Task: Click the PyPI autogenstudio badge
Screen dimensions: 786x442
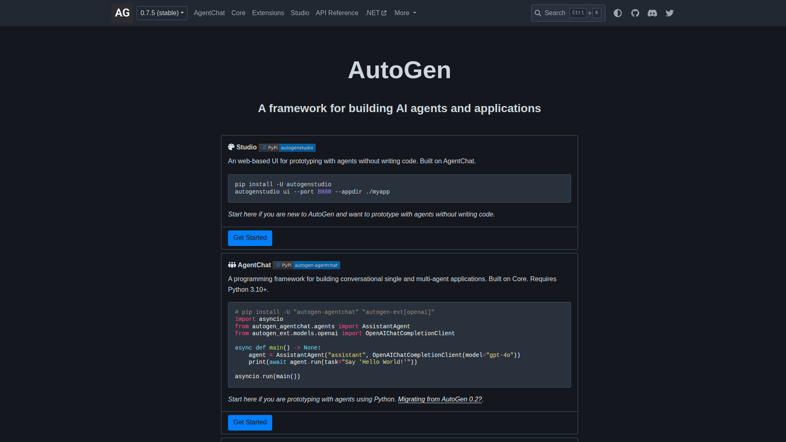Action: (x=287, y=148)
